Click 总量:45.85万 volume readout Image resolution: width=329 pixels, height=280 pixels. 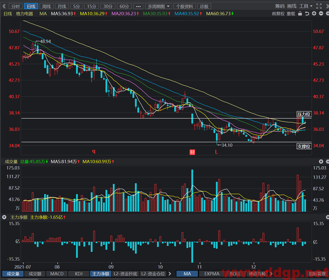[34, 162]
